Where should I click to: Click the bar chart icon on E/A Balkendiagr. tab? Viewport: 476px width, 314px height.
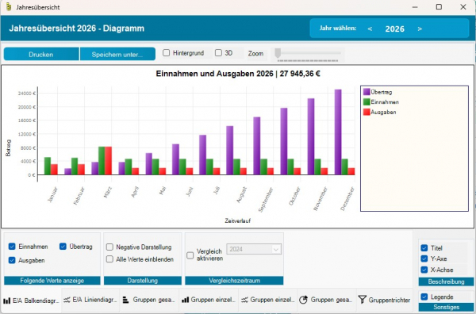(6, 301)
